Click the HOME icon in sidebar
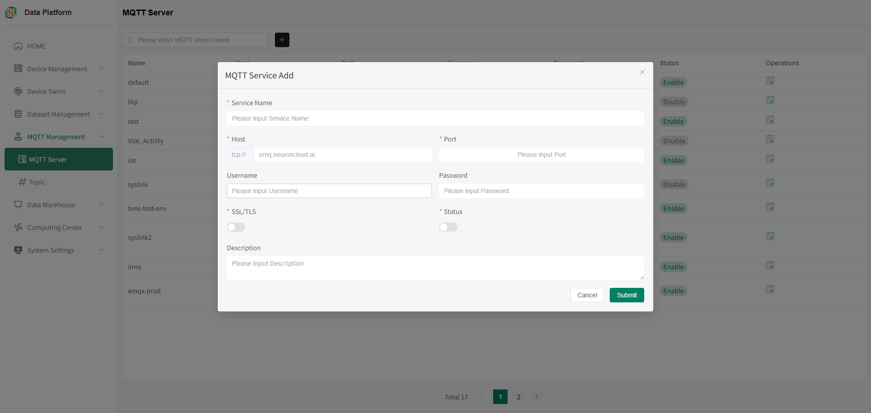The height and width of the screenshot is (413, 871). [18, 46]
